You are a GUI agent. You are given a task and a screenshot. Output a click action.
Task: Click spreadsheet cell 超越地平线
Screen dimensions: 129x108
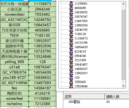coord(14,46)
